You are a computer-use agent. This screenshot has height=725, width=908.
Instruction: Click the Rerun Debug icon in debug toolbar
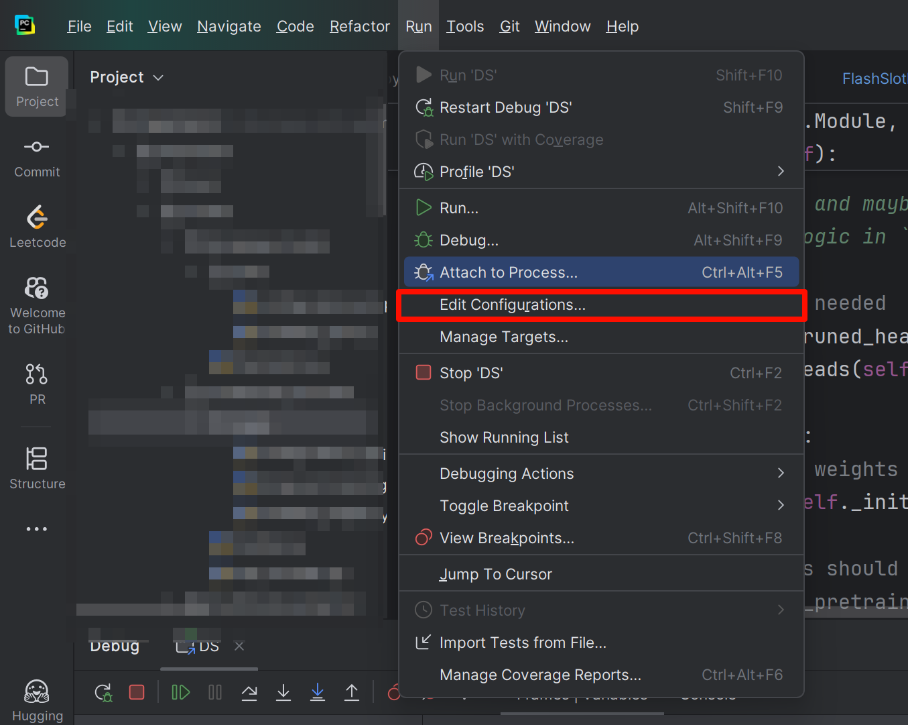(103, 692)
